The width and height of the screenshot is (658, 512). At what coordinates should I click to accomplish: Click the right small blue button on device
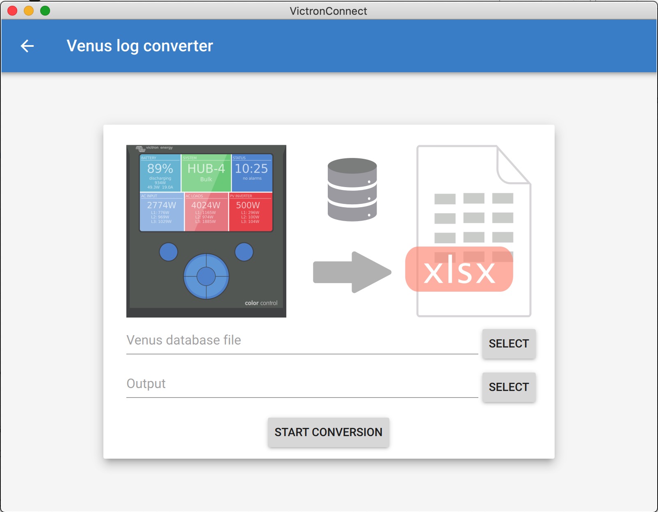pos(244,252)
